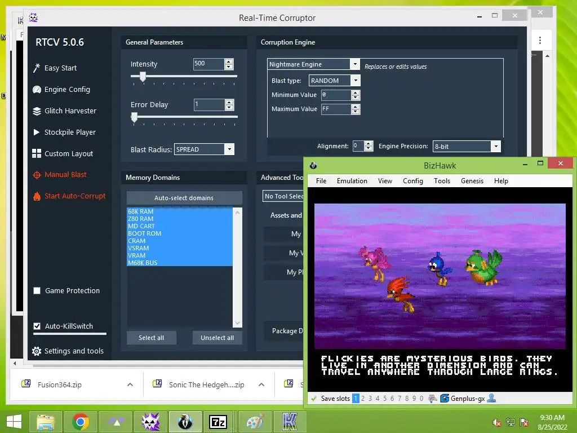Open Paint from taskbar

click(255, 422)
